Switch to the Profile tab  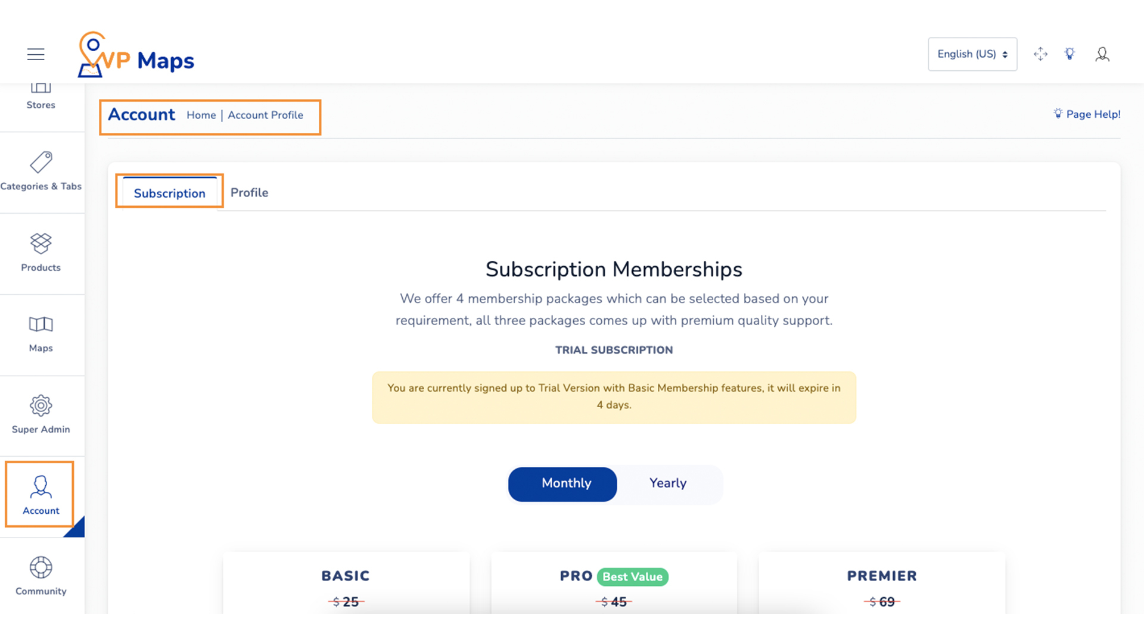[x=249, y=192]
